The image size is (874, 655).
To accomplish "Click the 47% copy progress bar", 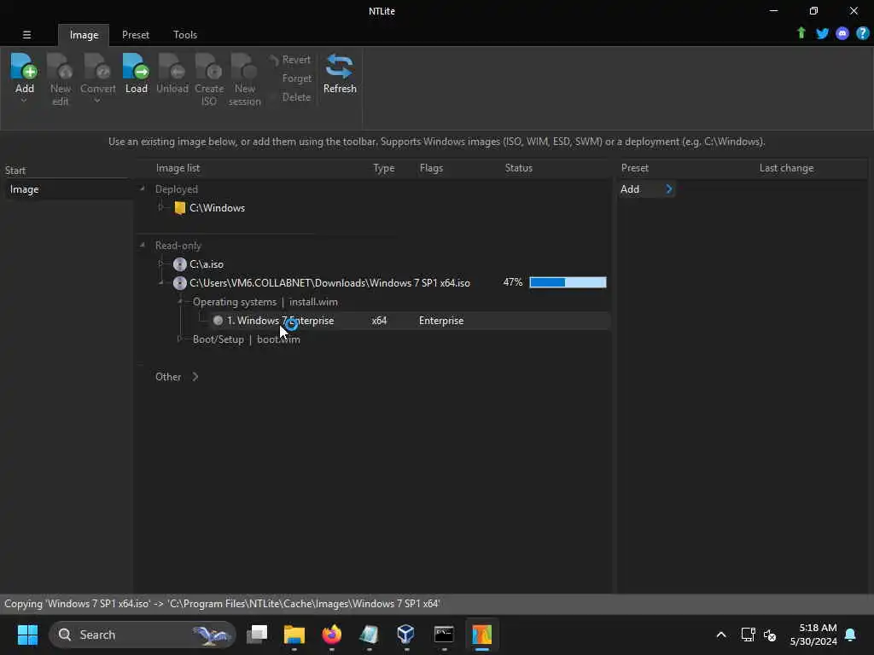I will (568, 282).
